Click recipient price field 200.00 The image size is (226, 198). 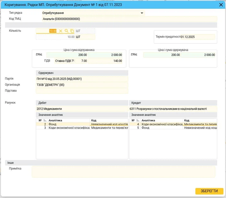162,55
